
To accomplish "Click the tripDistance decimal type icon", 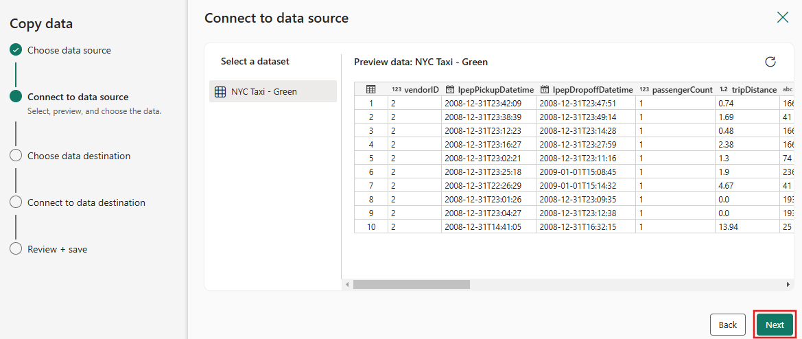I will (x=724, y=90).
